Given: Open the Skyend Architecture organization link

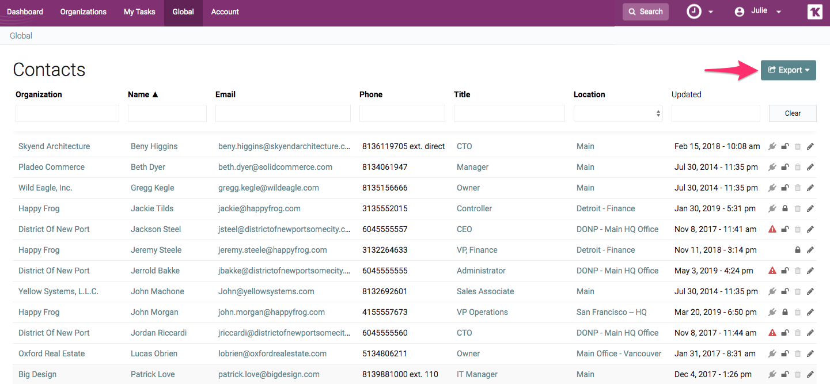Looking at the screenshot, I should click(54, 146).
